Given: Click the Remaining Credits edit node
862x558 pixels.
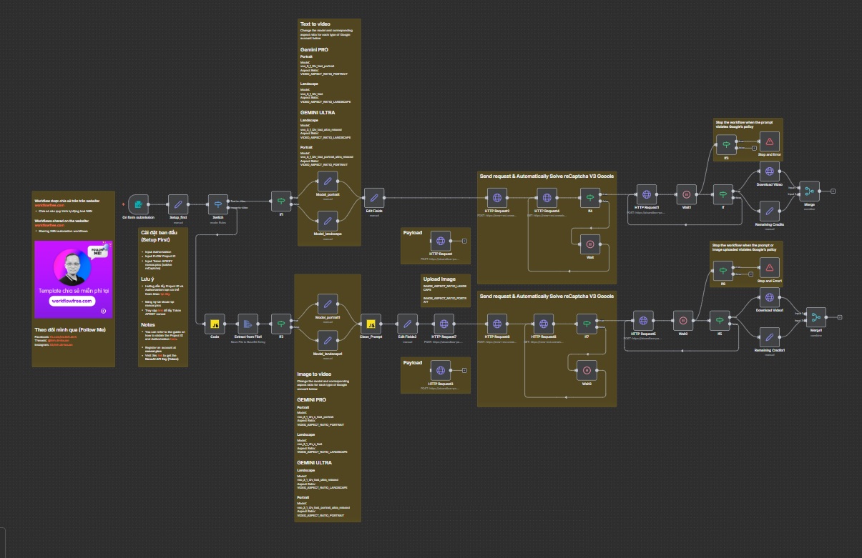Looking at the screenshot, I should (x=769, y=212).
